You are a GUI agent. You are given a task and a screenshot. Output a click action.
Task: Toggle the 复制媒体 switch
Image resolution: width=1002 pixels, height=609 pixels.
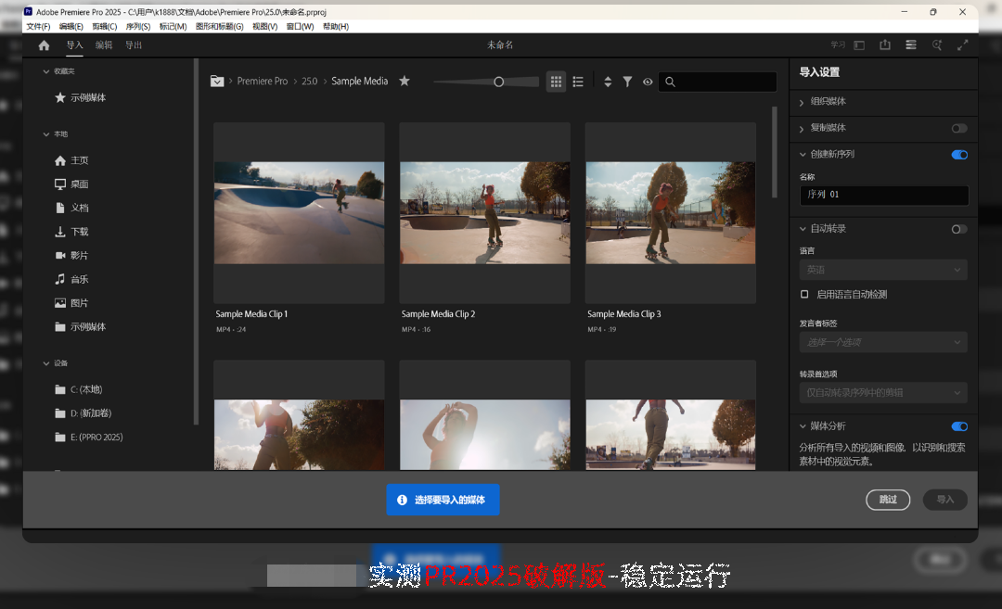click(x=959, y=128)
